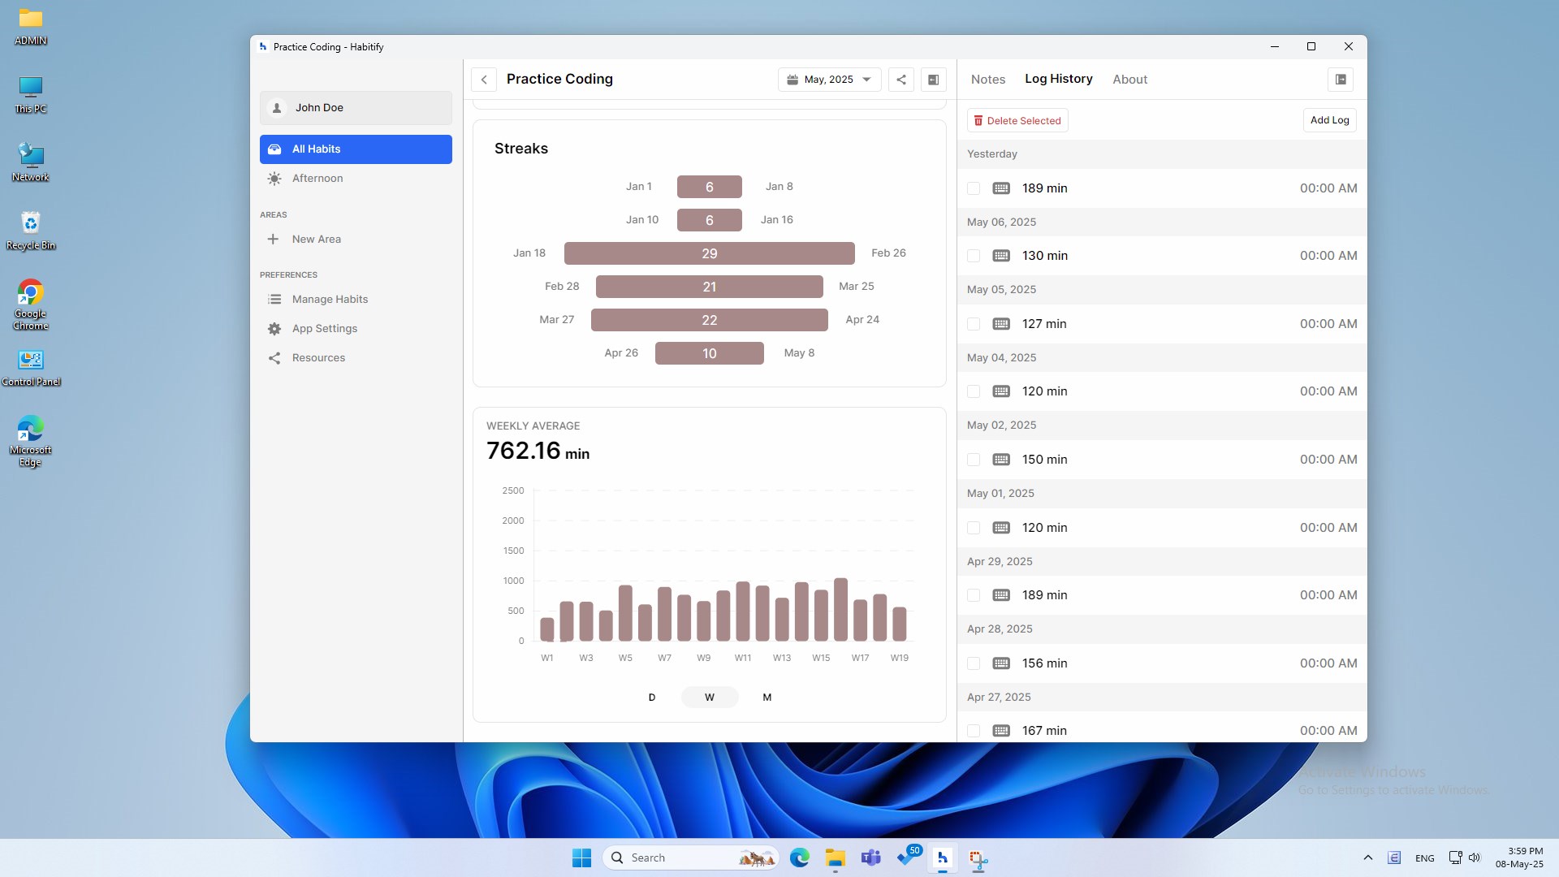Check the May 06, 2025 130 min log

(x=974, y=256)
